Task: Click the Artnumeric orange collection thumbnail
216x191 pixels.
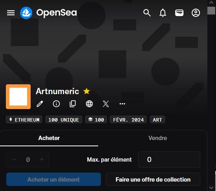Action: 18,97
